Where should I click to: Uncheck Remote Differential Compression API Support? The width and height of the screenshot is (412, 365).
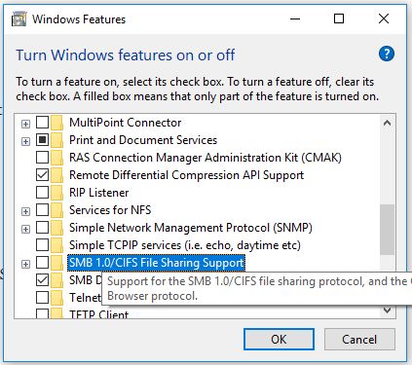coord(42,175)
